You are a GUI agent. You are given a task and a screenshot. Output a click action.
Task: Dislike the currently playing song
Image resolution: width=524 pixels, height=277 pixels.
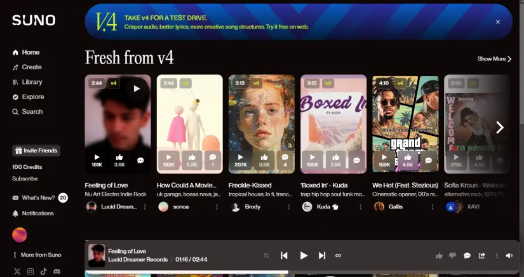452,256
